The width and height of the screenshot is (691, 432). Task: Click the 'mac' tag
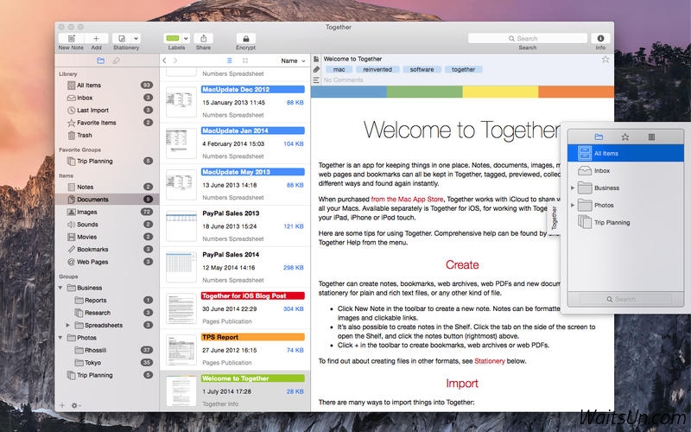point(339,70)
